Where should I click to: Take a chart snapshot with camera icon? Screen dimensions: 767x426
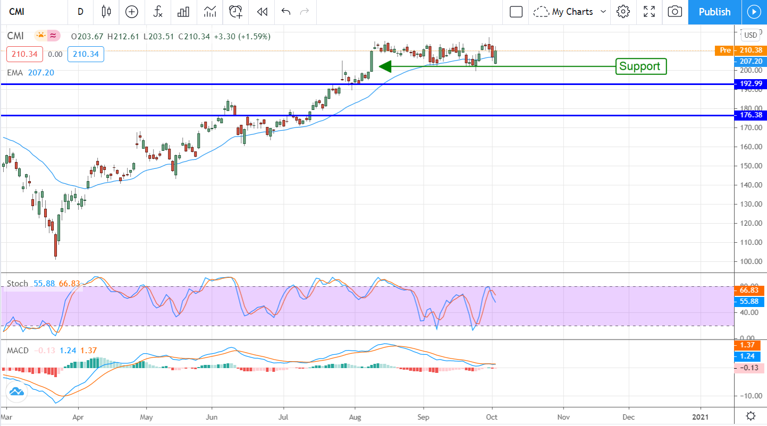[675, 12]
